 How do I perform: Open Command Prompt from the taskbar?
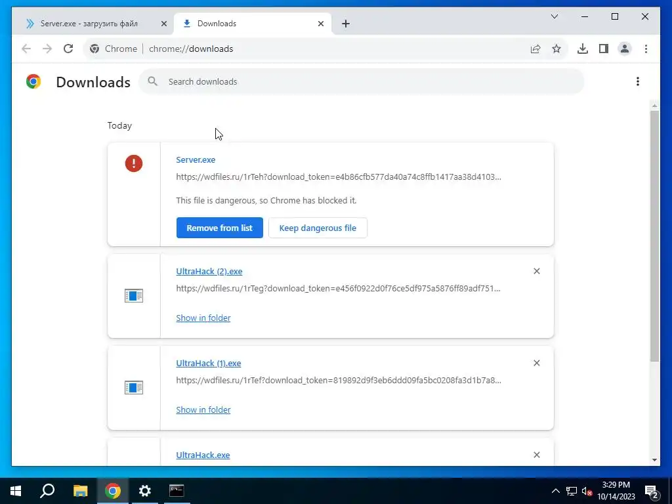pos(177,491)
